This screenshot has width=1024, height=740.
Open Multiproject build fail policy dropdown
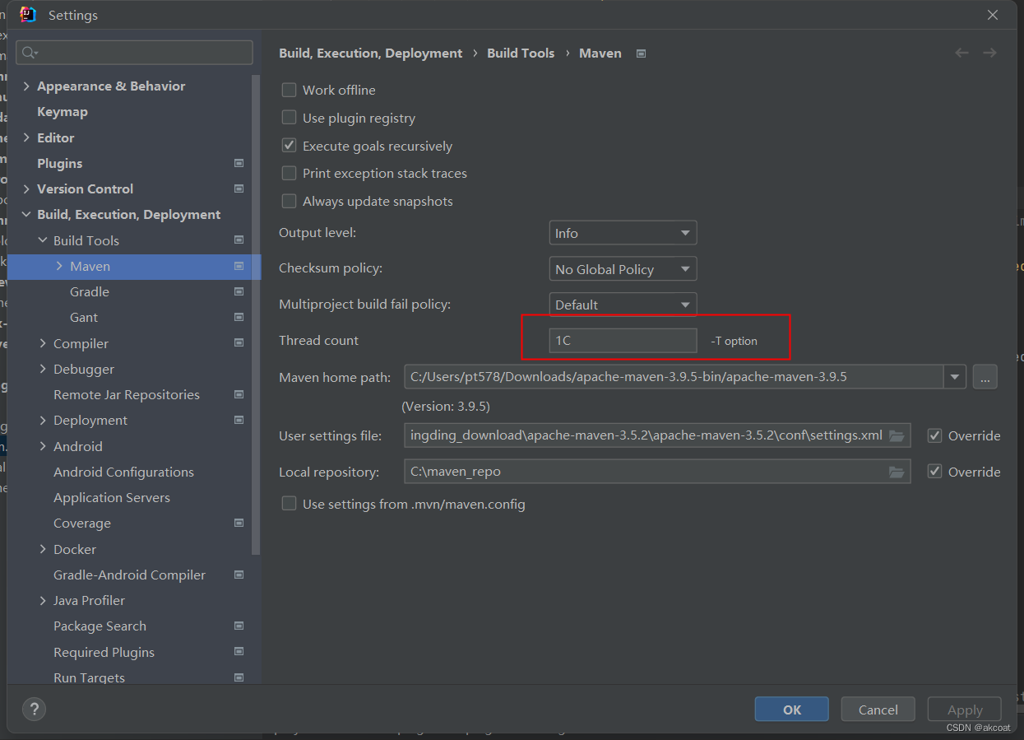pyautogui.click(x=623, y=305)
